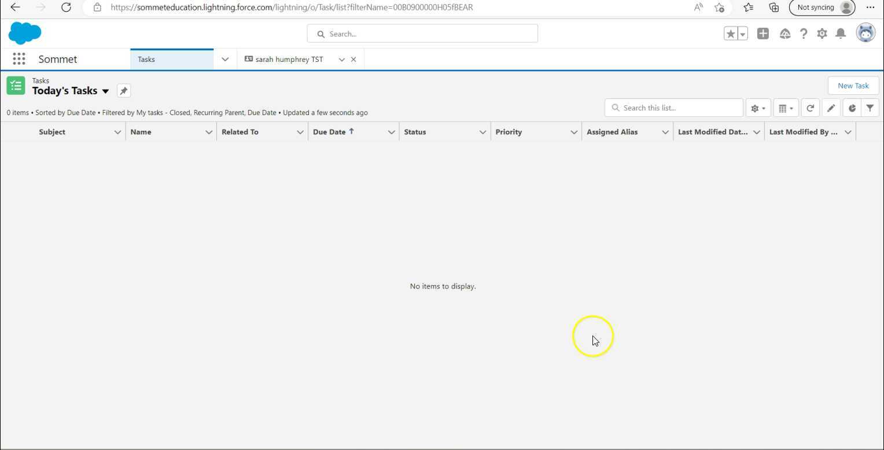Sort tasks by the Due Date column

coord(329,132)
